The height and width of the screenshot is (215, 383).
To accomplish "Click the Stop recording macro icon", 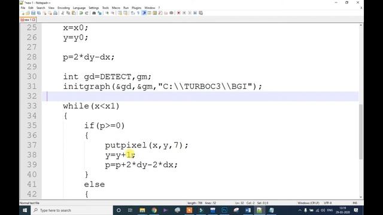I will click(184, 13).
